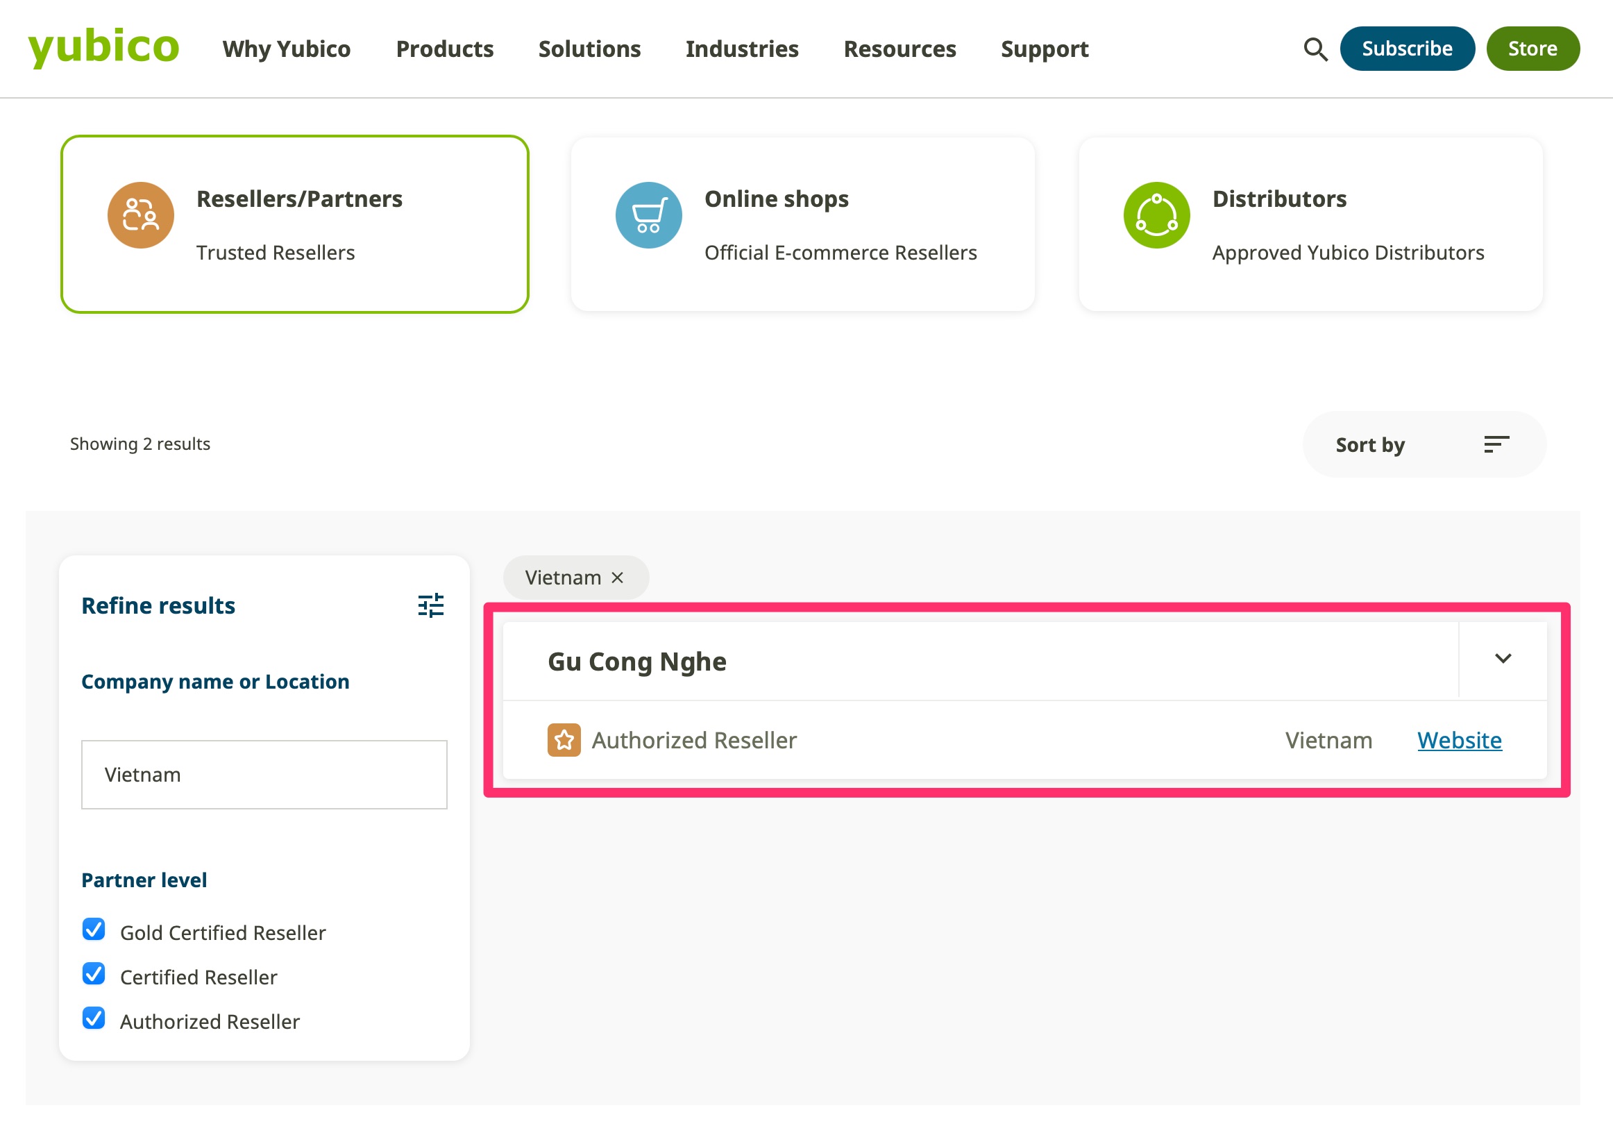1613x1126 pixels.
Task: Click the Company name or Location label
Action: click(x=215, y=682)
